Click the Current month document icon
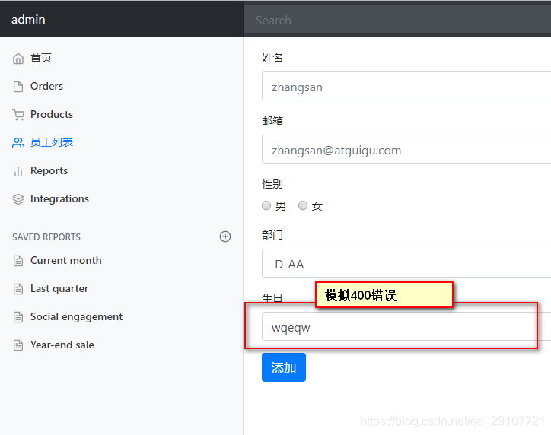Image resolution: width=551 pixels, height=435 pixels. pos(18,261)
